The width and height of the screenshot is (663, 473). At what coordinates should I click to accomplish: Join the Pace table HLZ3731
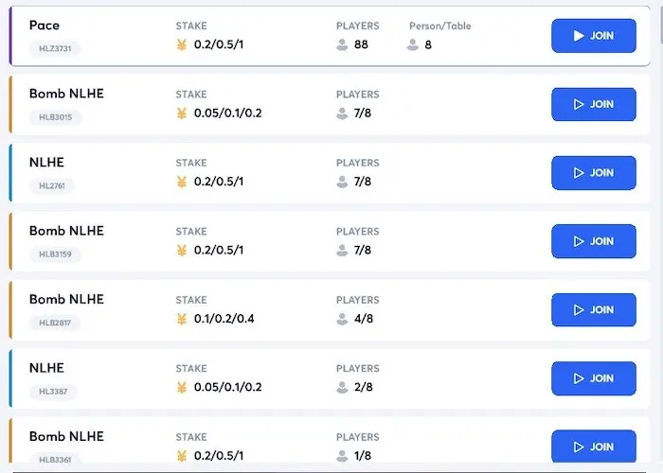pyautogui.click(x=594, y=36)
